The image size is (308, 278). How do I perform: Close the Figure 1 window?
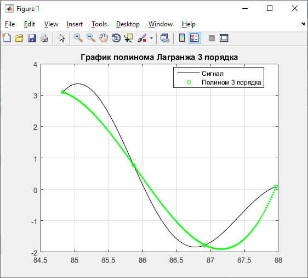295,8
